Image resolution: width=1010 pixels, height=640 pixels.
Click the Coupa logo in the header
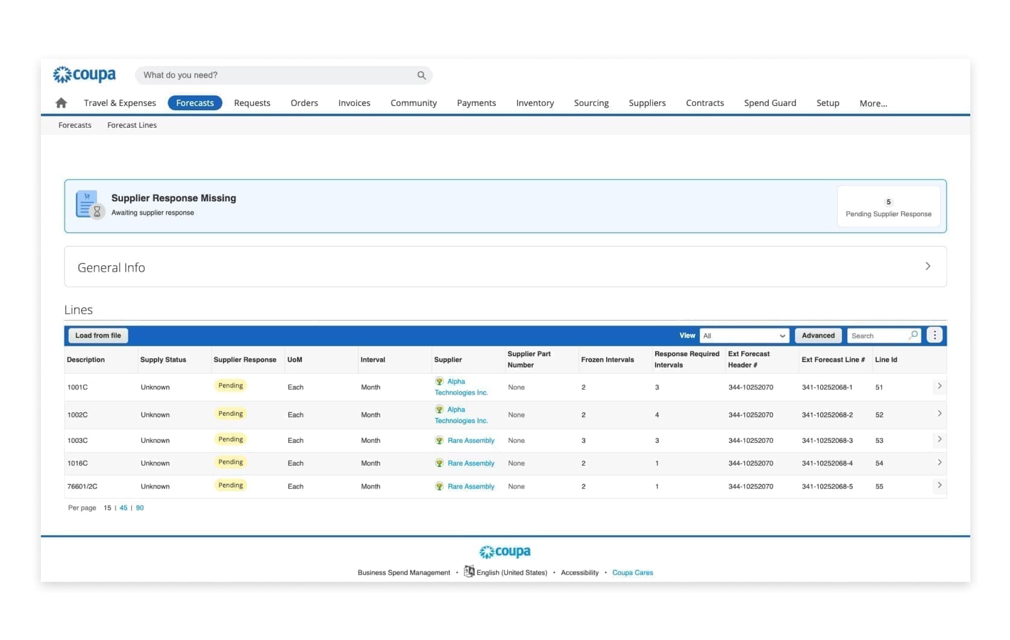coord(84,74)
